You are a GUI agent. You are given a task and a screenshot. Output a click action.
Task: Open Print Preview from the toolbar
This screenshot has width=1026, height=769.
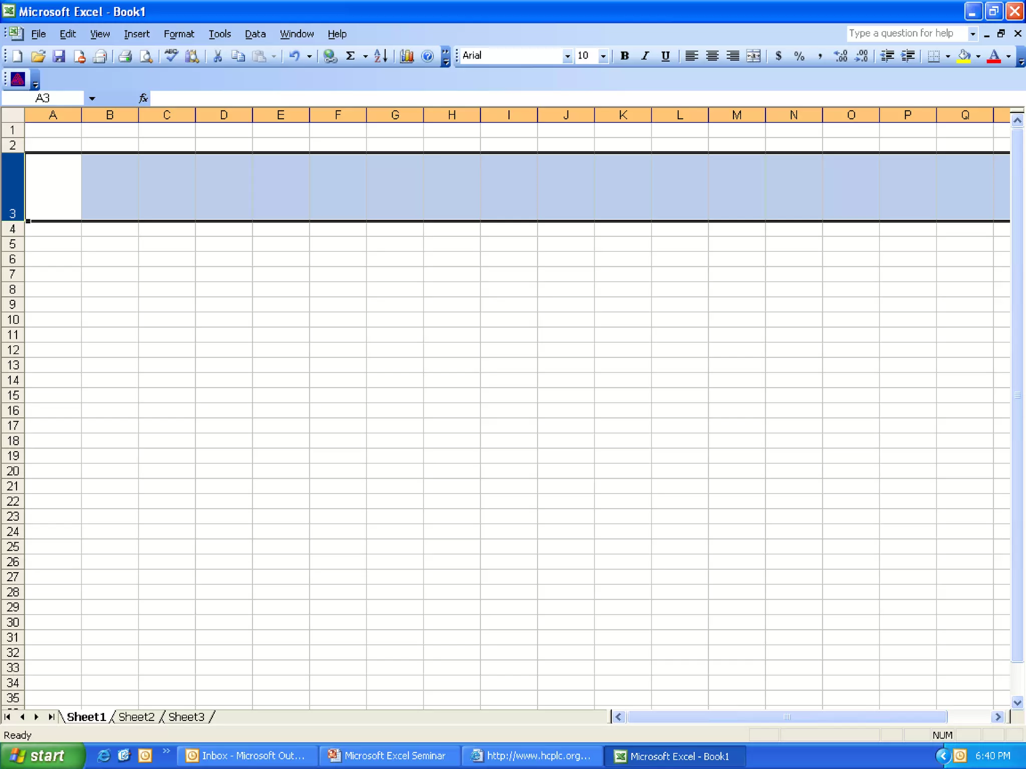coord(146,56)
